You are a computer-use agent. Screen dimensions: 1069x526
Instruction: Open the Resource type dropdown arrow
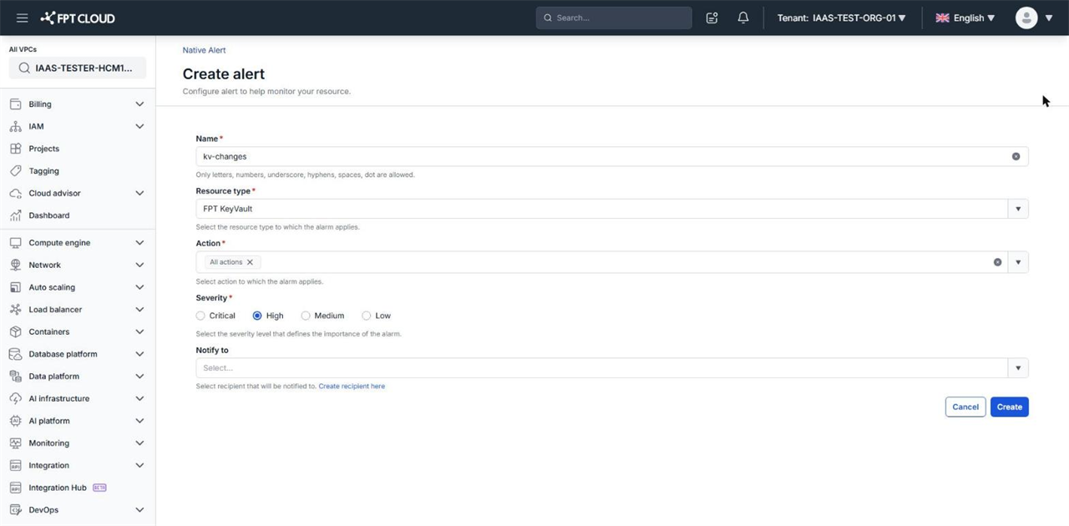click(x=1018, y=209)
